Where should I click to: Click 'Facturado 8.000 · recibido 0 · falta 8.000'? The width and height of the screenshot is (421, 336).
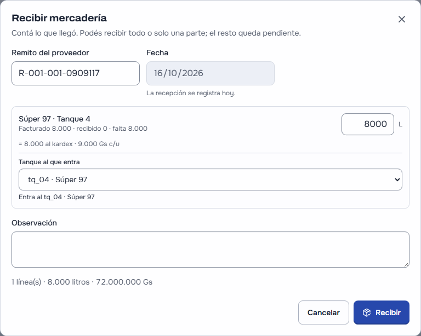(x=83, y=129)
